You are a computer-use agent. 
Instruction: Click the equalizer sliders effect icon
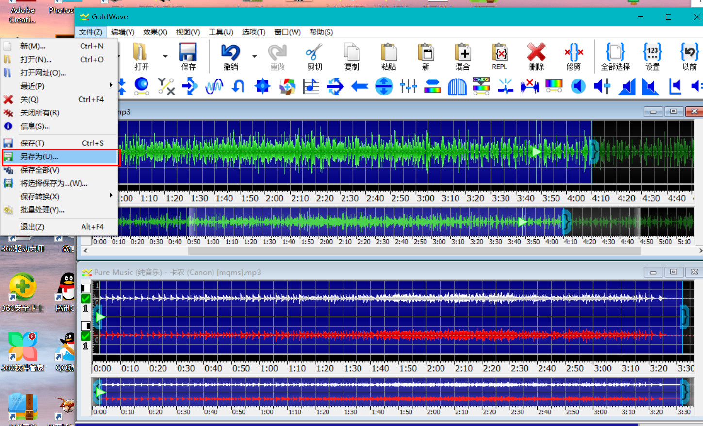tap(408, 87)
